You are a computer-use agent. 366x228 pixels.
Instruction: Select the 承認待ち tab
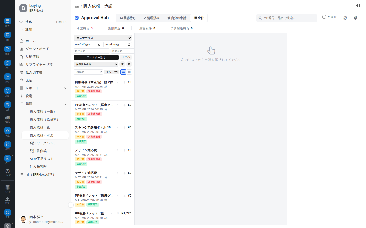(x=128, y=18)
